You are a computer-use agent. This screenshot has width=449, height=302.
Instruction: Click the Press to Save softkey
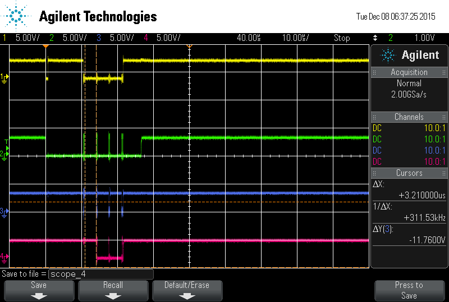coord(409,291)
